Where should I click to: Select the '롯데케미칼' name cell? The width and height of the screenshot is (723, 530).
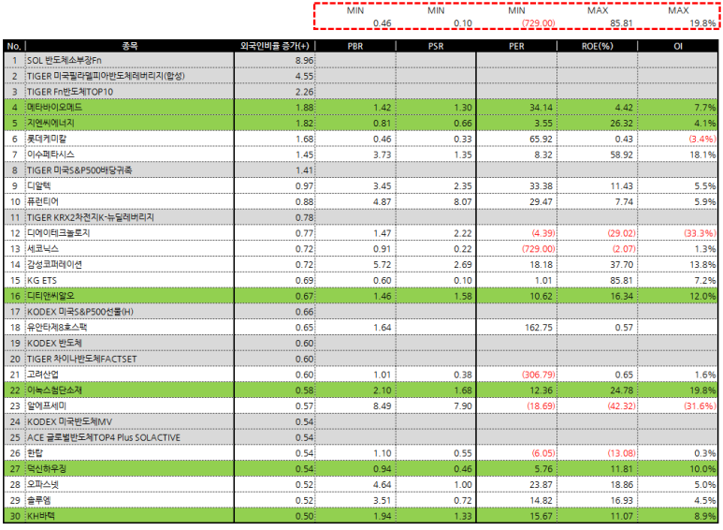tap(130, 139)
